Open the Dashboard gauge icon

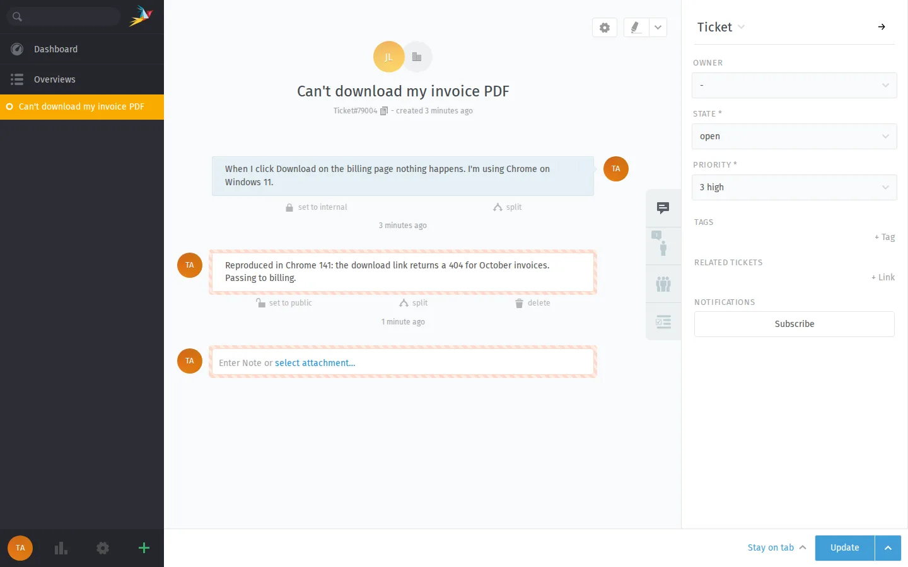pyautogui.click(x=17, y=49)
